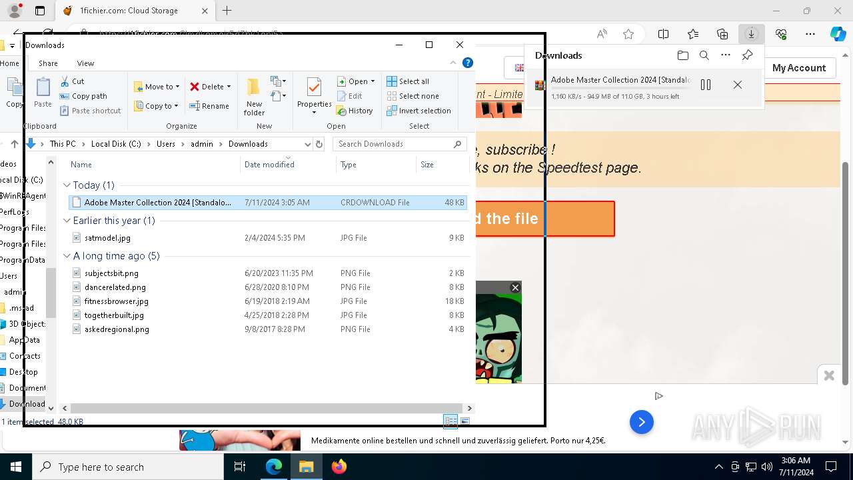Screen dimensions: 853x480
Task: Minimize the Explorer ribbon chevron
Action: 453,63
